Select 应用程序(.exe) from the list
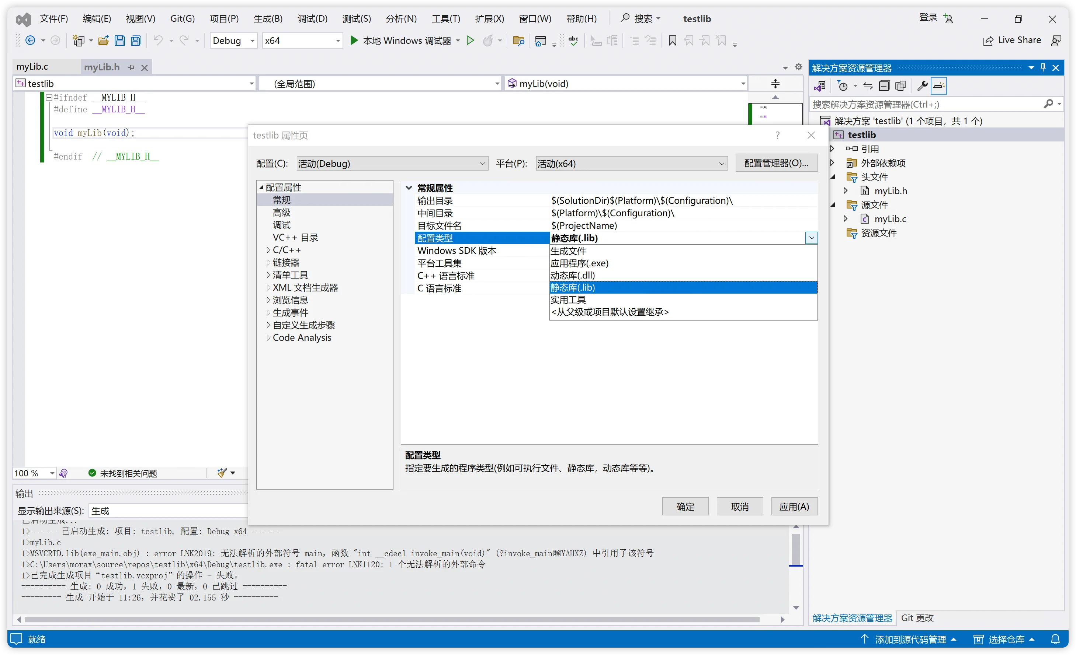 [683, 263]
